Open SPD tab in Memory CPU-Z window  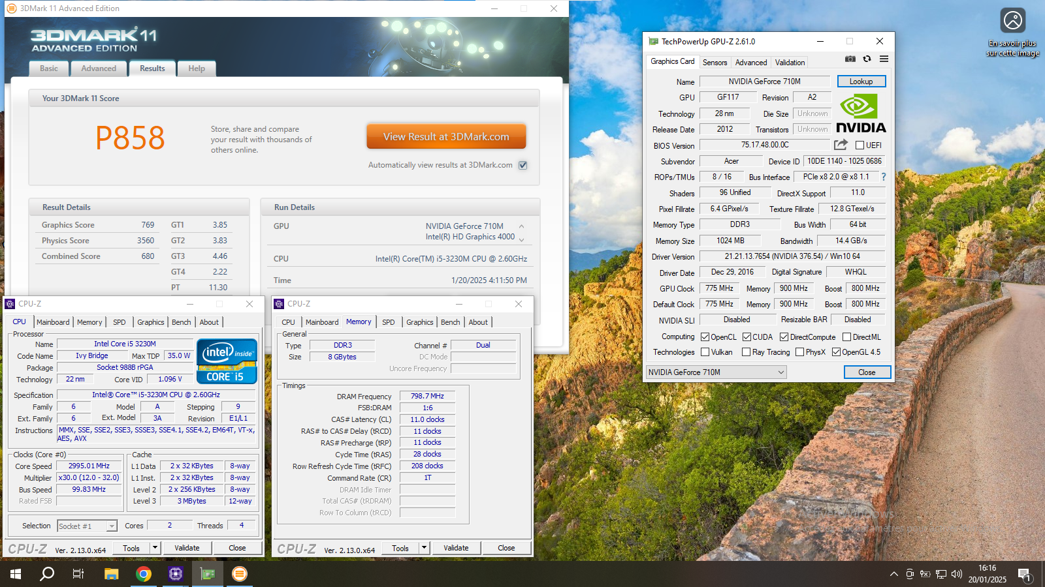tap(389, 322)
